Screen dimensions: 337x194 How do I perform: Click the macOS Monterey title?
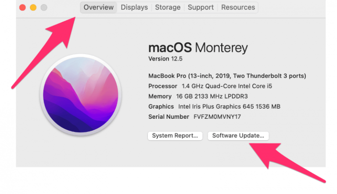198,48
